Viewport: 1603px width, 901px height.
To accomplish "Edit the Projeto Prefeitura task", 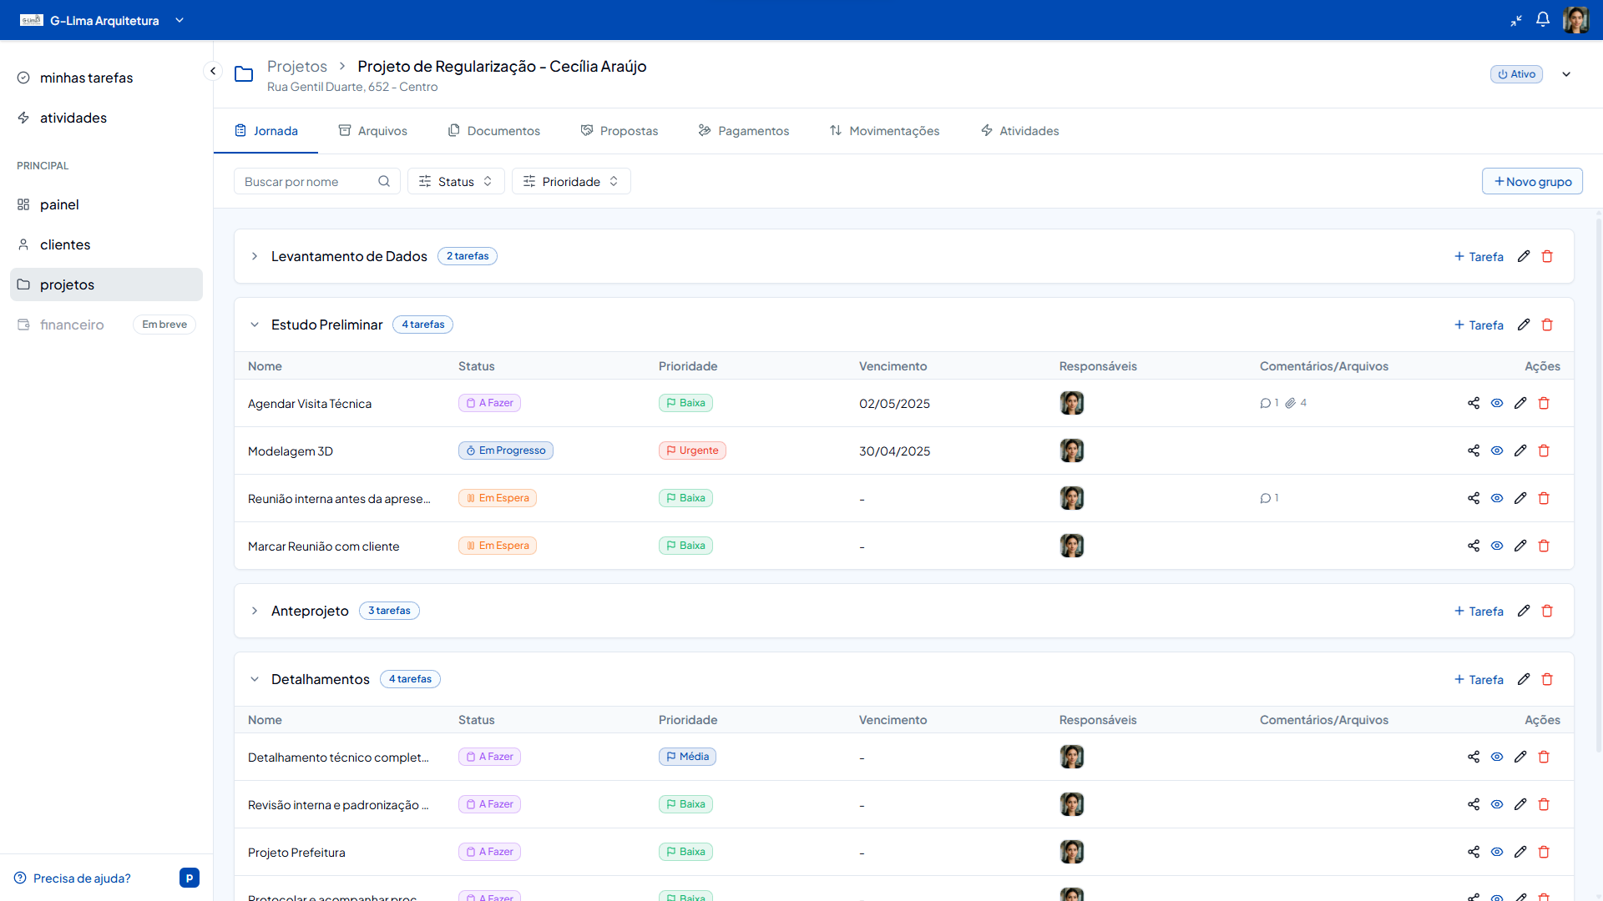I will tap(1520, 852).
